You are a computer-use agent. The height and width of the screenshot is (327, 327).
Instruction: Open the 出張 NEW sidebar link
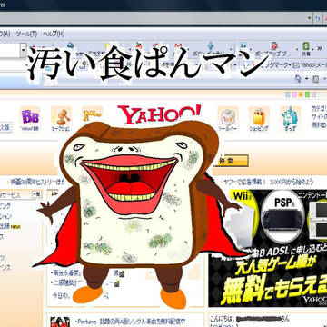[10, 226]
